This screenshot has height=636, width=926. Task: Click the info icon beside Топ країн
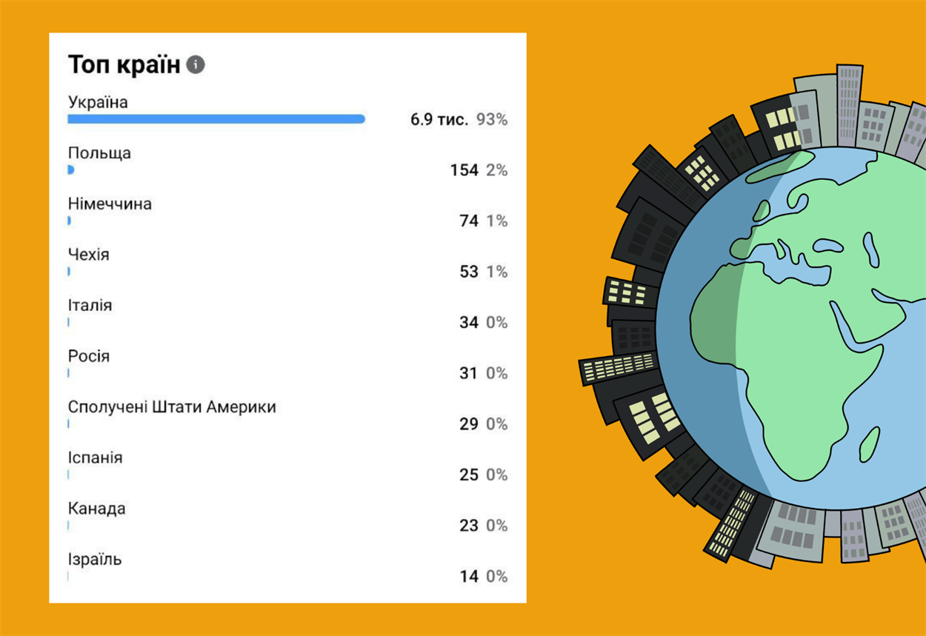[196, 65]
